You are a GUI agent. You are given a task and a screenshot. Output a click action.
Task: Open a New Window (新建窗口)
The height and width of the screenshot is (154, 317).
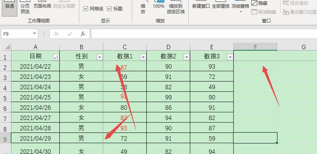click(201, 6)
